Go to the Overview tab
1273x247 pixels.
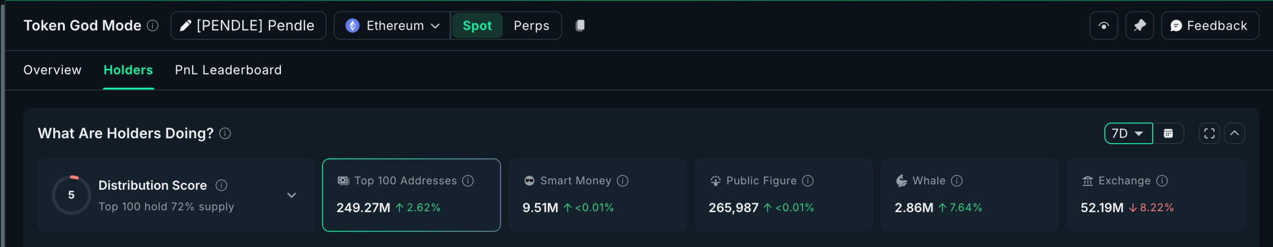[52, 70]
